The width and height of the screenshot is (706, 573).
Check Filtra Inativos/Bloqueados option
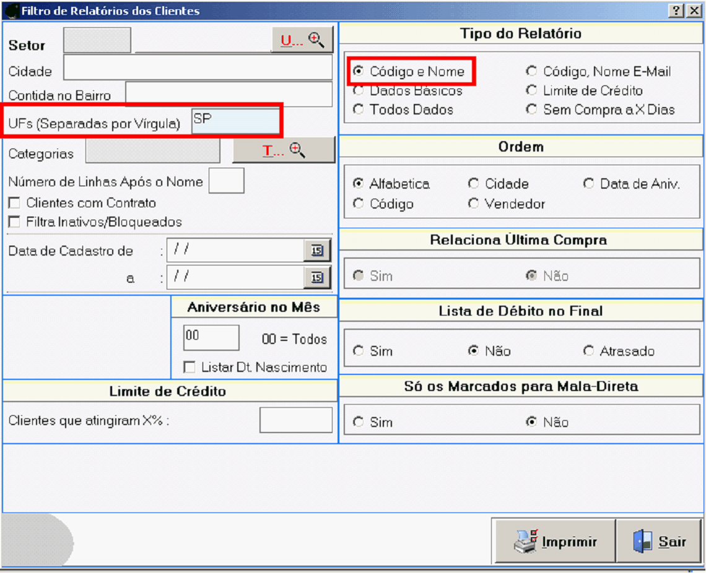click(x=14, y=222)
